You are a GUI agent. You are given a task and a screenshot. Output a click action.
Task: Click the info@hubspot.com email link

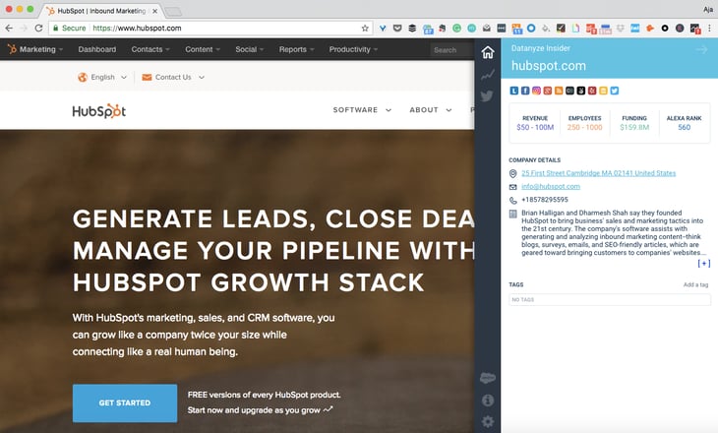point(551,187)
